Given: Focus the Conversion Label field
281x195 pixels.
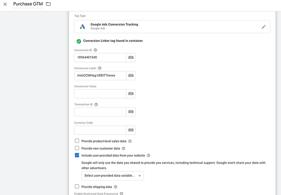Looking at the screenshot, I should pos(100,76).
